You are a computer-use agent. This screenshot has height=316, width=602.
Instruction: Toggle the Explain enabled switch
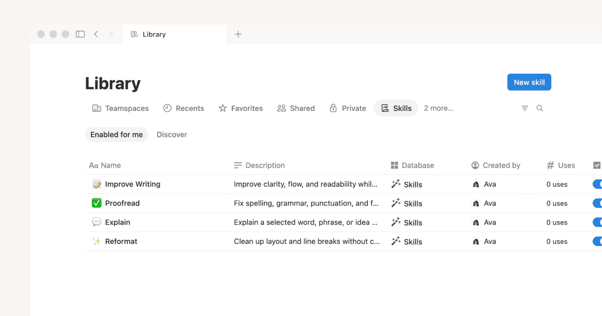597,222
